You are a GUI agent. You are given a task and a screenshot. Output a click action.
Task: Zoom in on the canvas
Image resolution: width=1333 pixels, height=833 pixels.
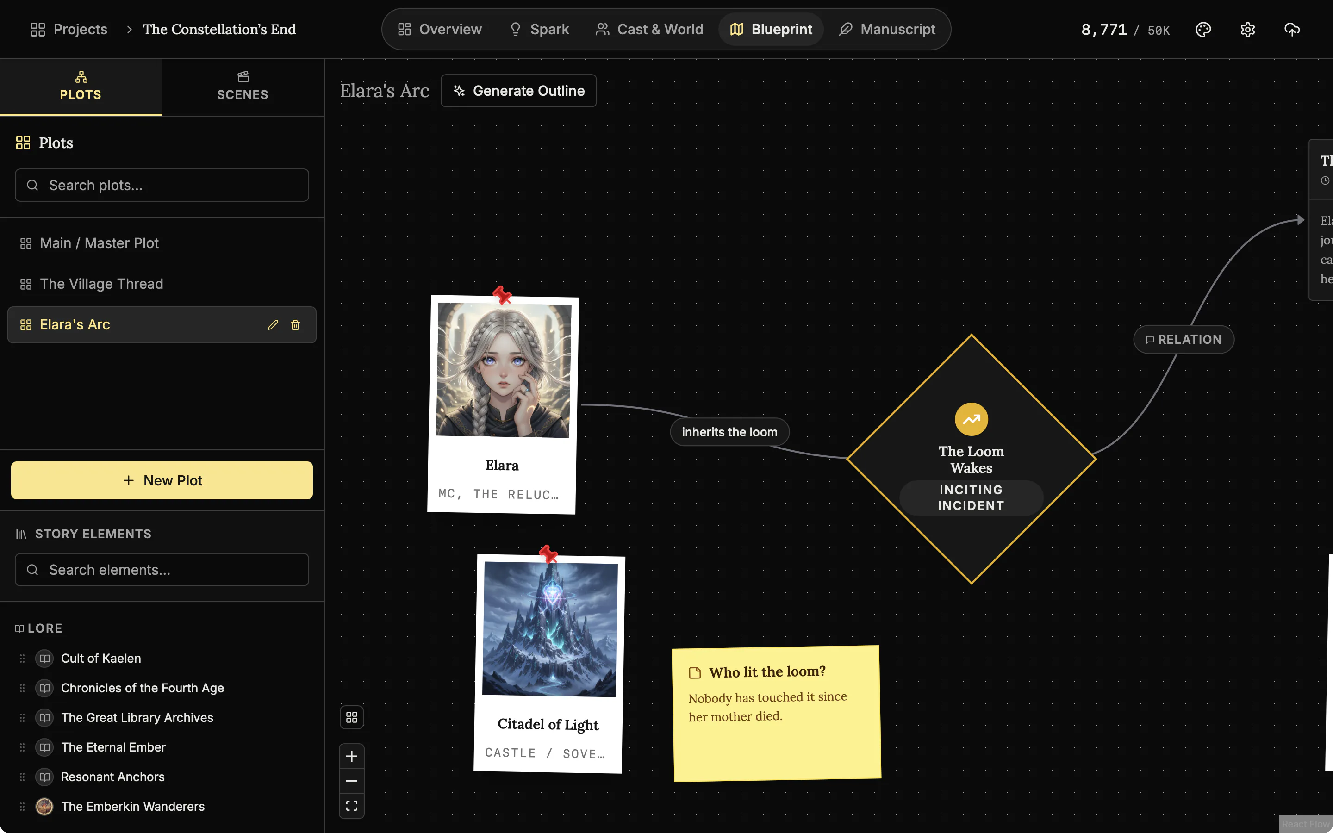point(351,756)
